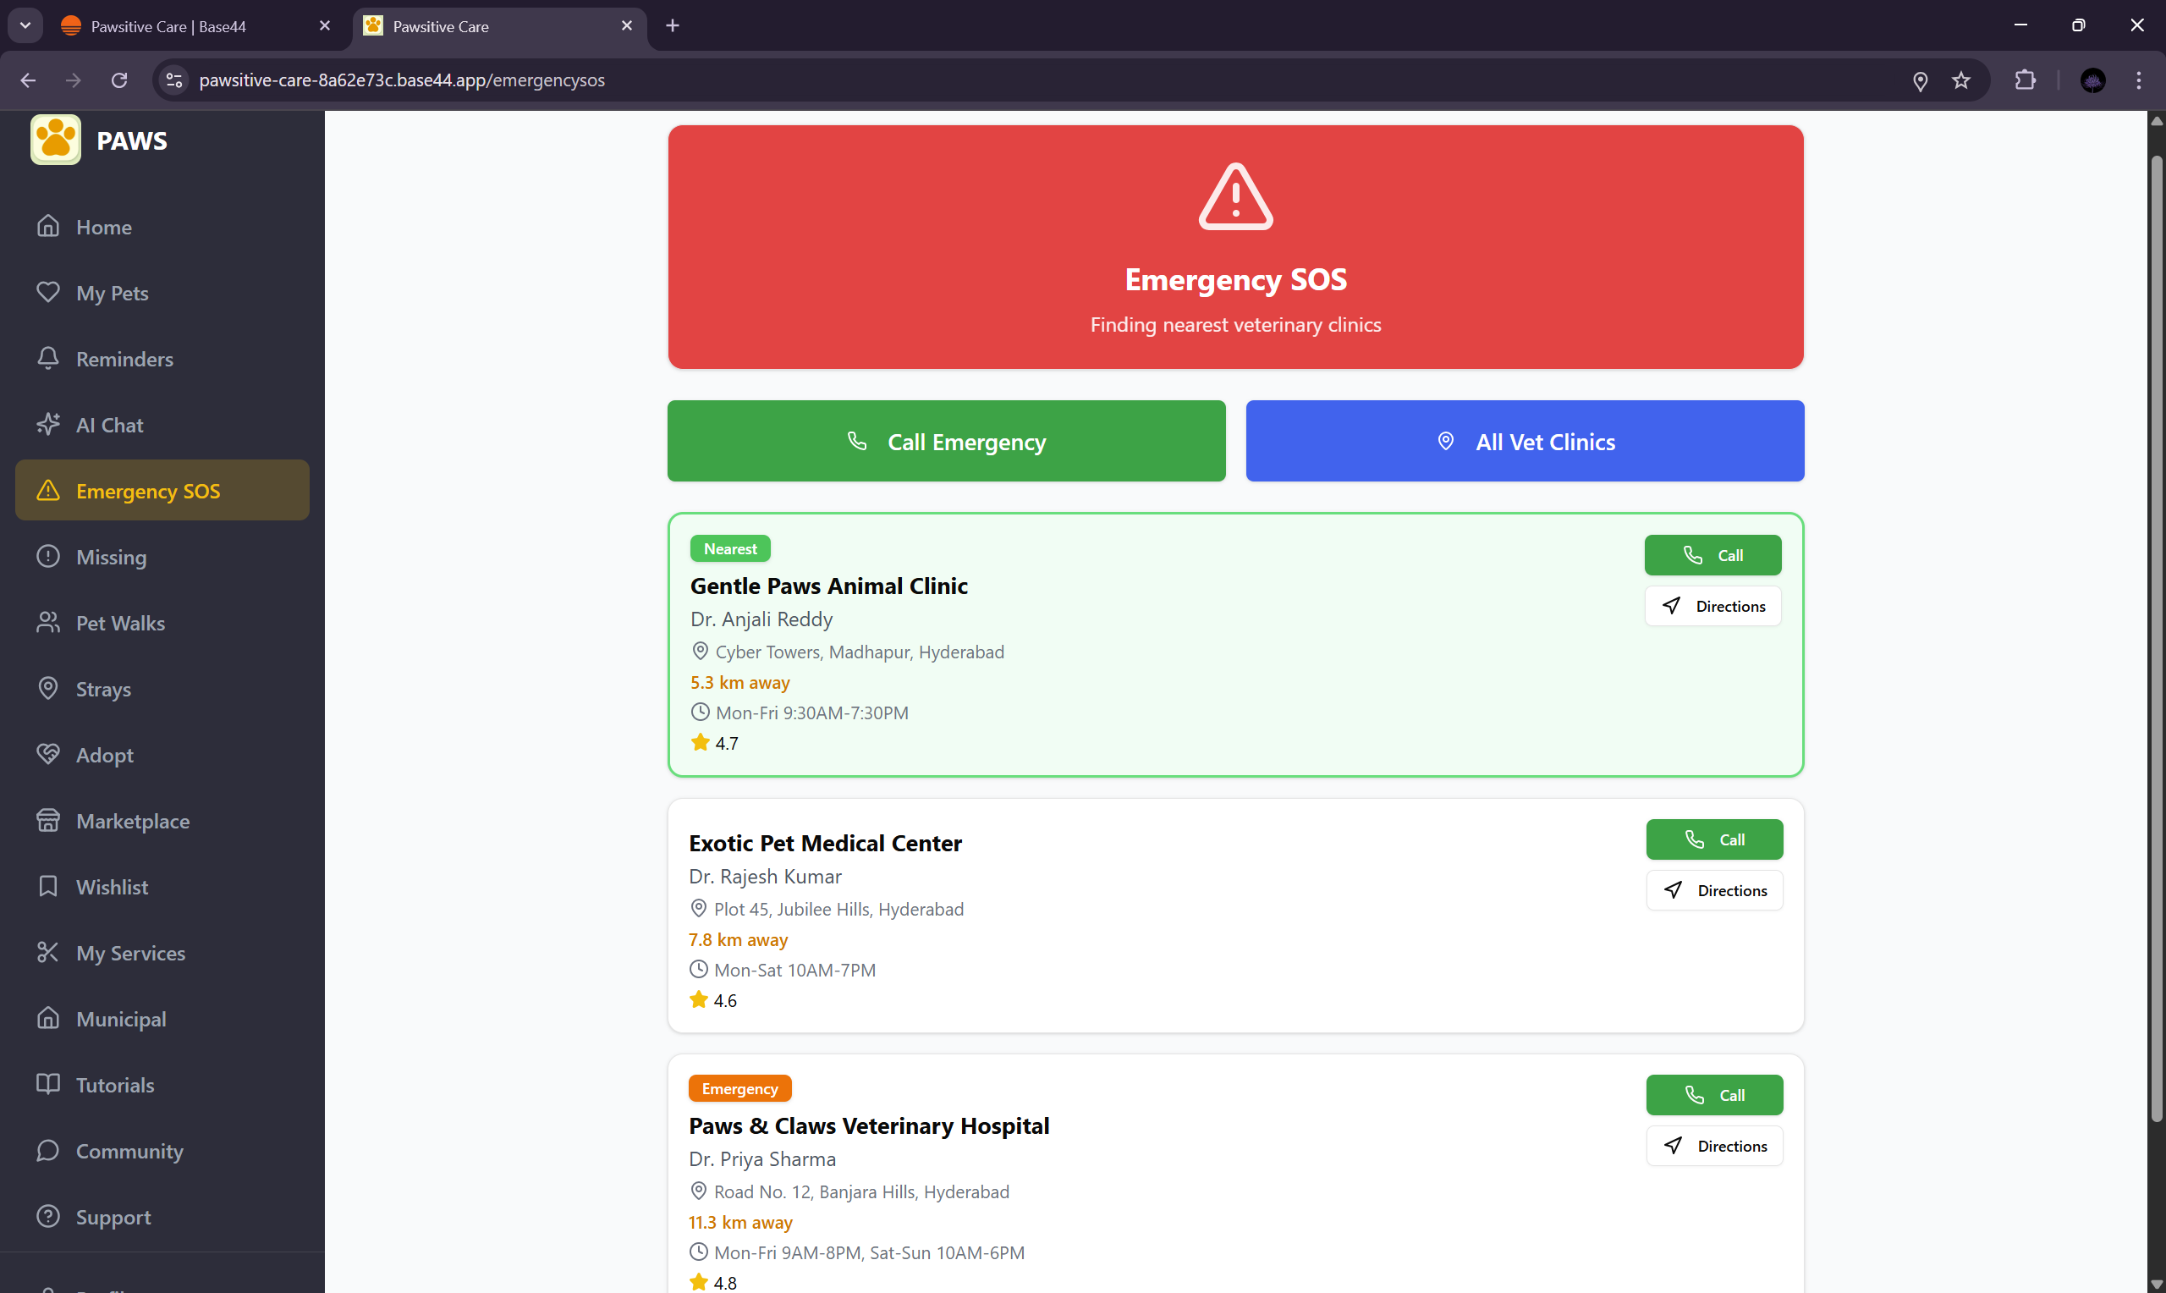Call Gentle Paws Animal Clinic
The image size is (2166, 1293).
tap(1712, 555)
